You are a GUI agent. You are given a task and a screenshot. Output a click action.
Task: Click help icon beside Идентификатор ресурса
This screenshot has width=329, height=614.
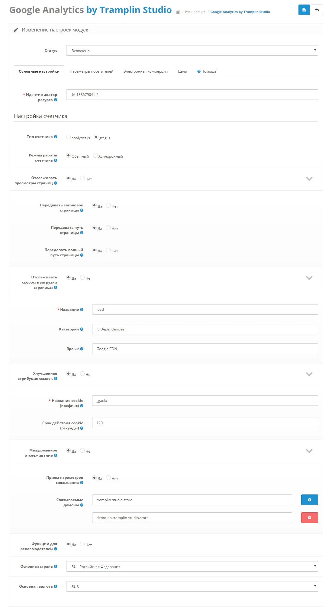pos(56,100)
